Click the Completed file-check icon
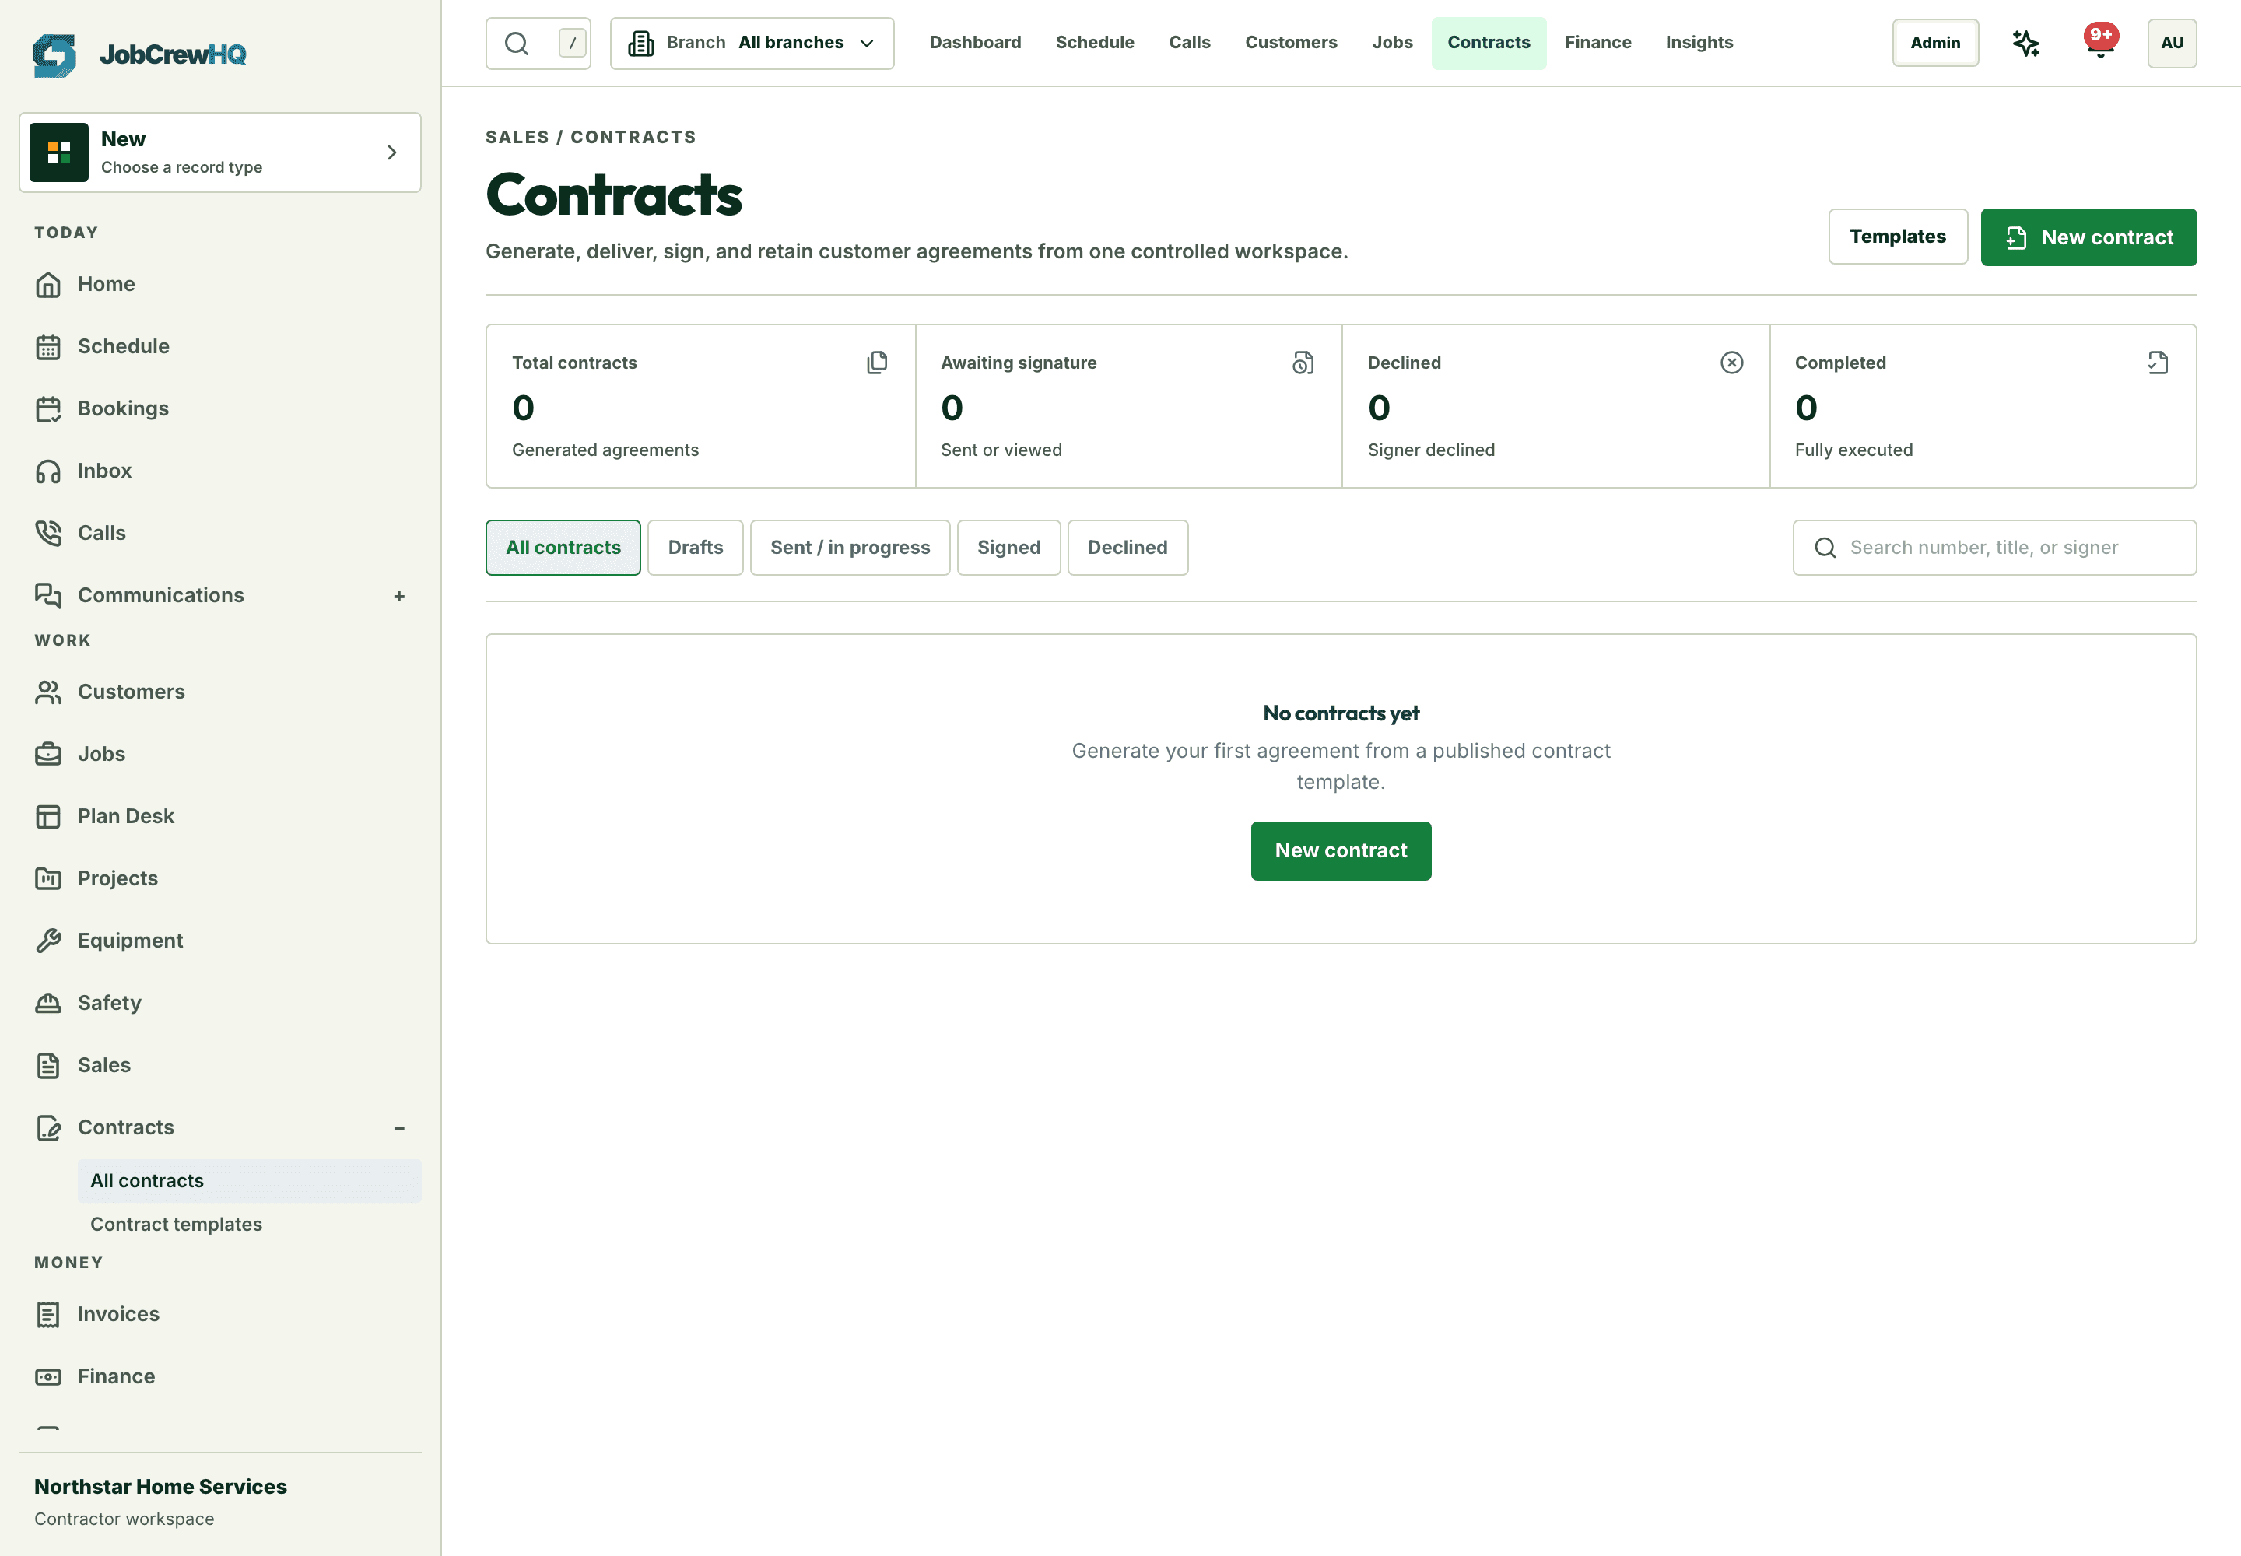The image size is (2241, 1556). click(2157, 363)
